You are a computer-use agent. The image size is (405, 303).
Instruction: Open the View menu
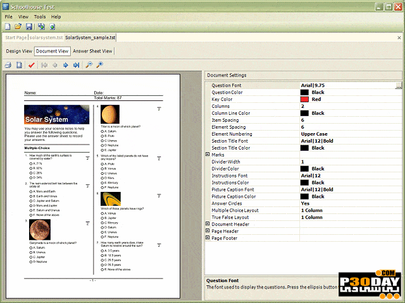click(x=23, y=17)
